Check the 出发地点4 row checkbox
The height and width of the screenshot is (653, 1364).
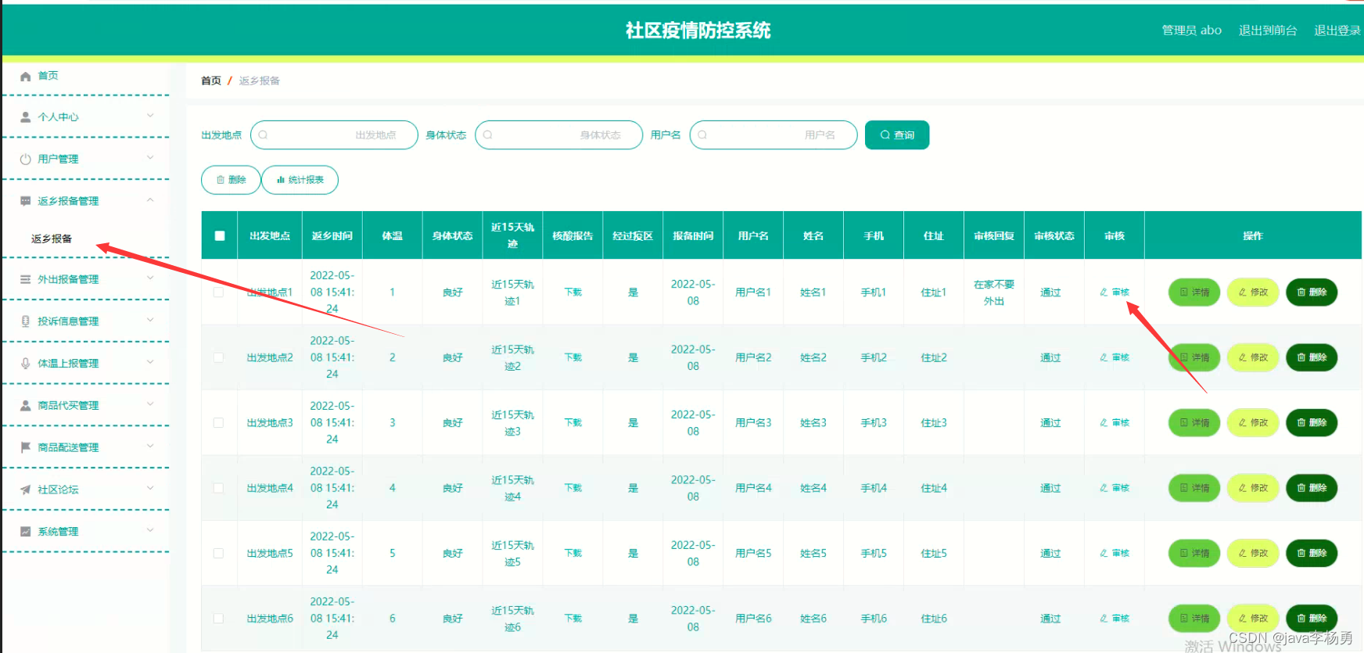[x=219, y=488]
